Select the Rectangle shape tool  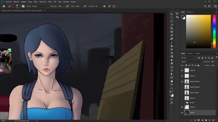[172, 78]
